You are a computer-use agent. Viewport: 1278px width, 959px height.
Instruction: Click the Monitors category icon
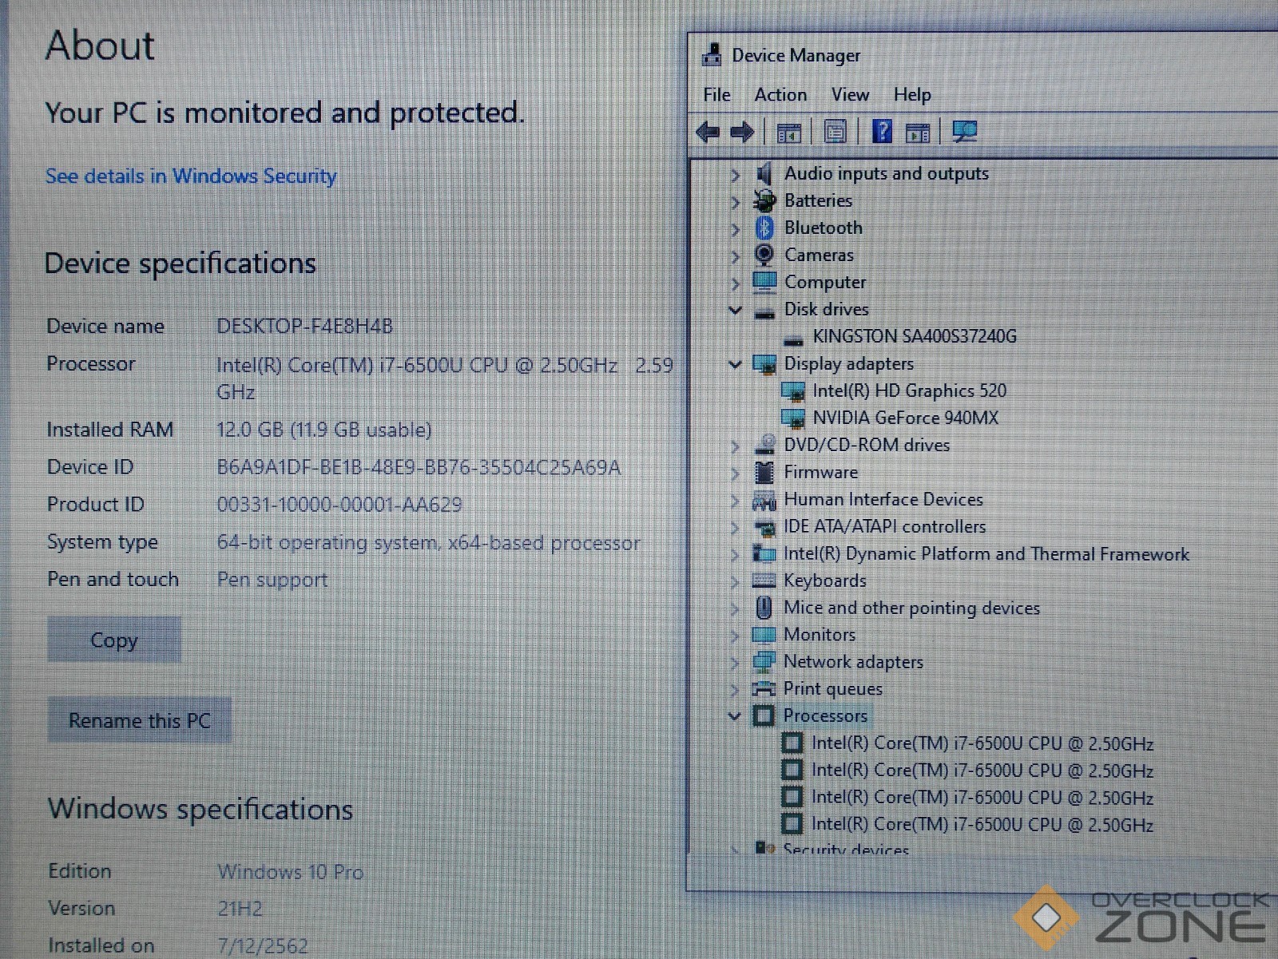coord(764,635)
